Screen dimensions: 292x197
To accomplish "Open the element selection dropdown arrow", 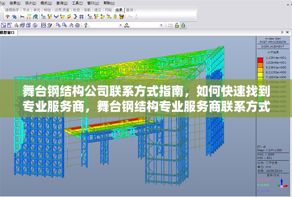I will [162, 25].
